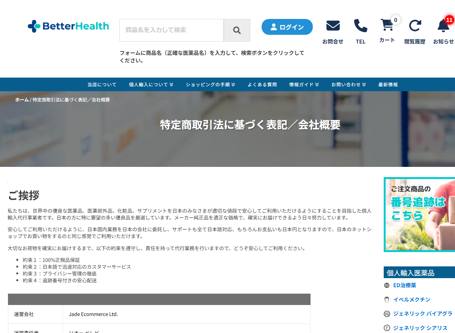The height and width of the screenshot is (333, 455).
Task: Click the red 11 notification badge
Action: [x=450, y=19]
